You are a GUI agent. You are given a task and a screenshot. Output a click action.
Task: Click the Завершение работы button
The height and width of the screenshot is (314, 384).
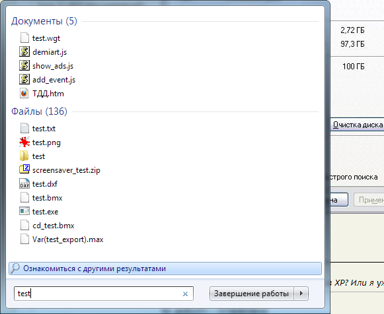[252, 294]
